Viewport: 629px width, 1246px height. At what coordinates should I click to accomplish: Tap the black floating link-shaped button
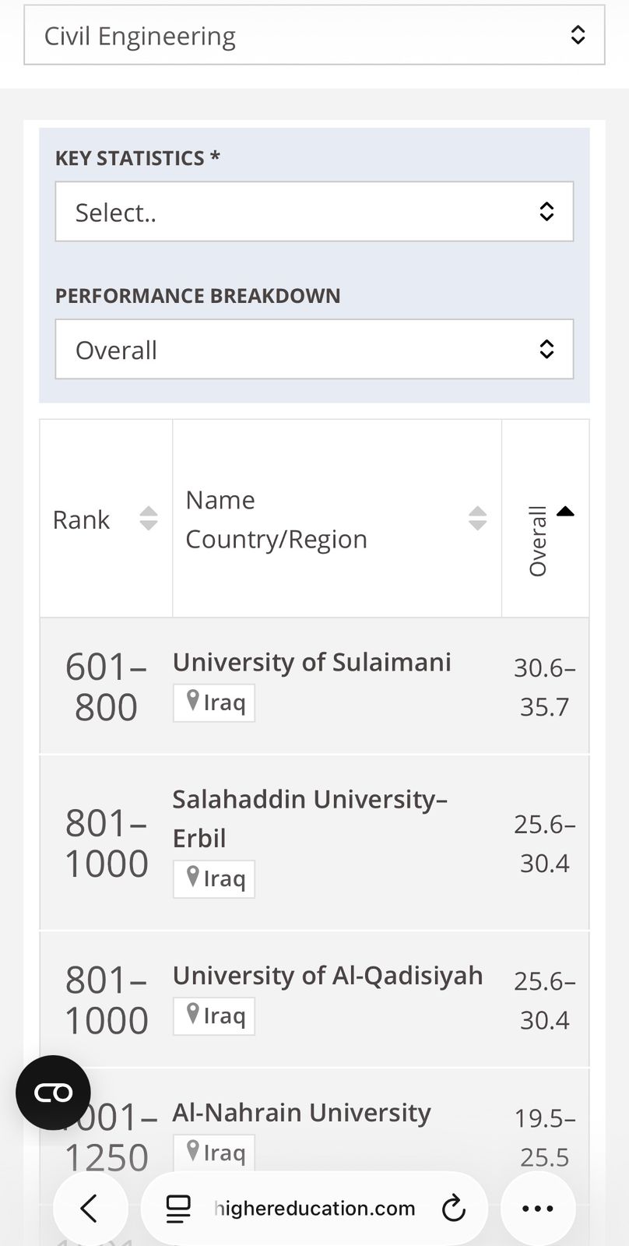(x=53, y=1093)
